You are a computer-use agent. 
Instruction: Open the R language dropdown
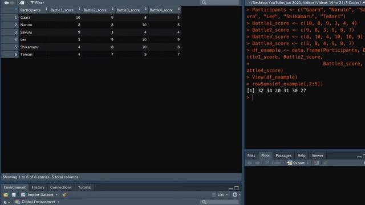tap(6, 202)
